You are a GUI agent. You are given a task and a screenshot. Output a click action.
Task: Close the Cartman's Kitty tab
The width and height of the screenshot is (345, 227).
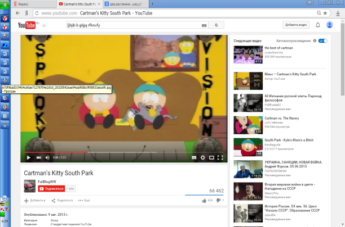99,4
